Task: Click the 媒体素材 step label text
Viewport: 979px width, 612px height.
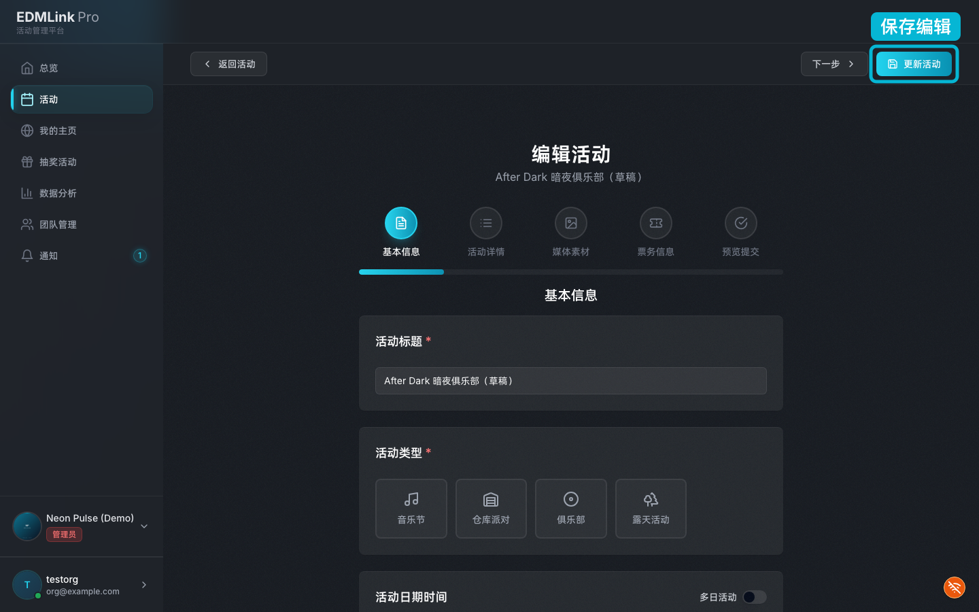Action: (571, 252)
